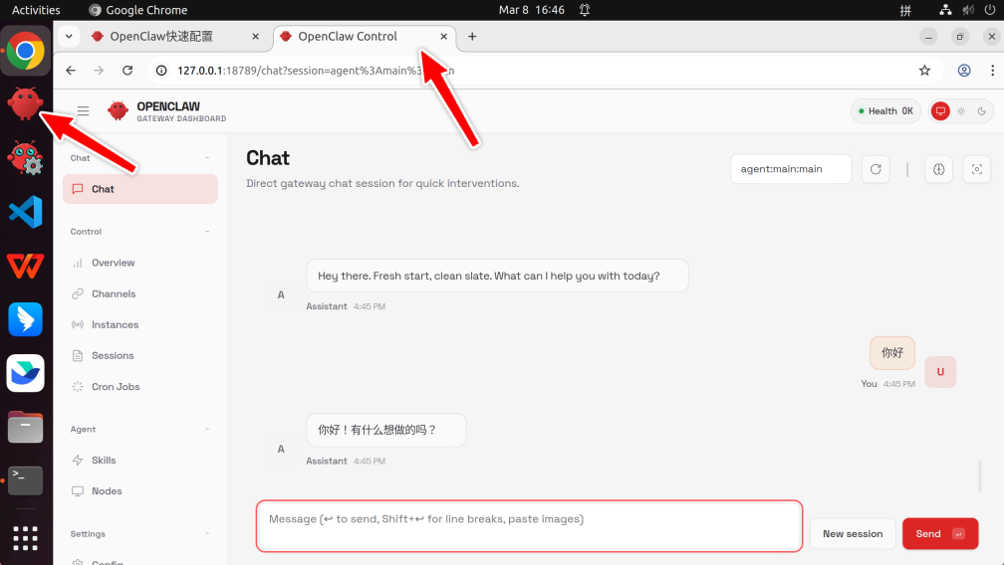Open the hamburger sidebar menu icon
This screenshot has width=1004, height=565.
pos(84,111)
